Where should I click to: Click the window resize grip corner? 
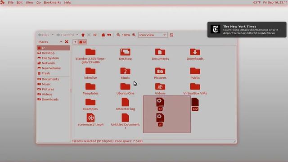[x=235, y=141]
